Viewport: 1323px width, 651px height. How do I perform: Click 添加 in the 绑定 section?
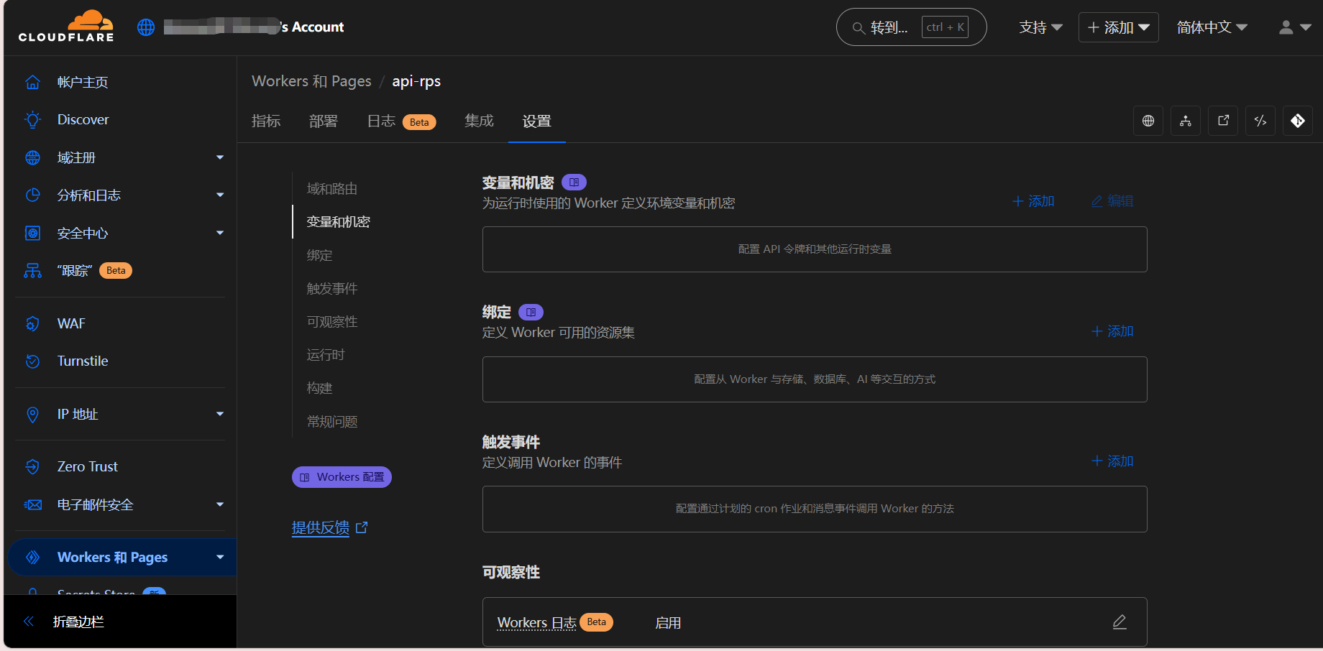(x=1112, y=331)
